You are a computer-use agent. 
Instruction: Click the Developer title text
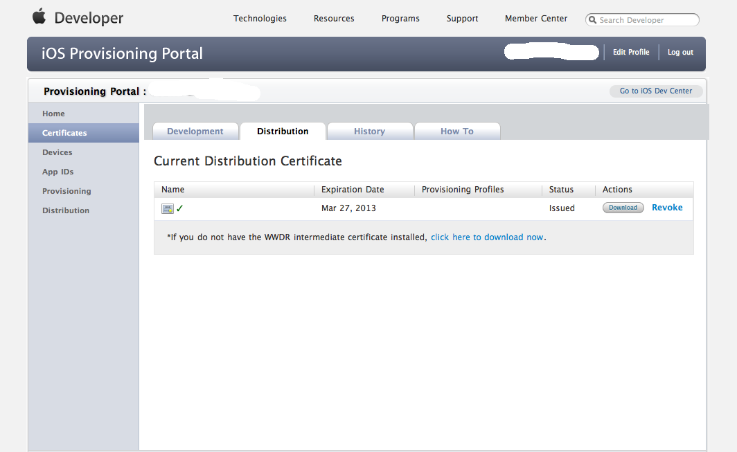(89, 18)
